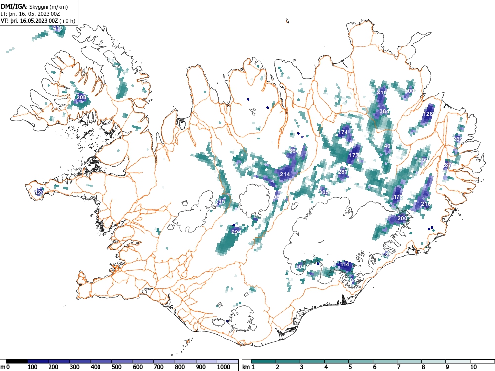This screenshot has width=495, height=371.
Task: Click the 6 tick on the km legend
Action: click(x=375, y=367)
